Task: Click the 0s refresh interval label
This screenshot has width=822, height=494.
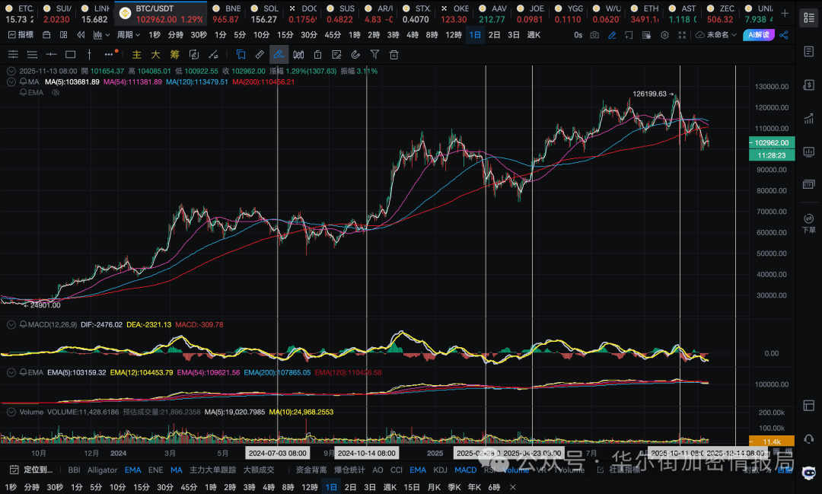Action: (578, 34)
